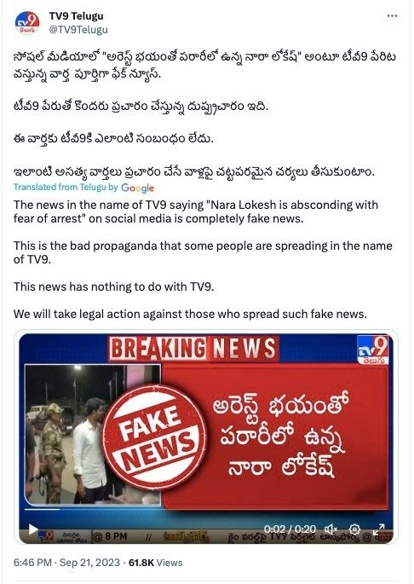Click the Translated from Telugu label
The height and width of the screenshot is (584, 414).
[66, 187]
